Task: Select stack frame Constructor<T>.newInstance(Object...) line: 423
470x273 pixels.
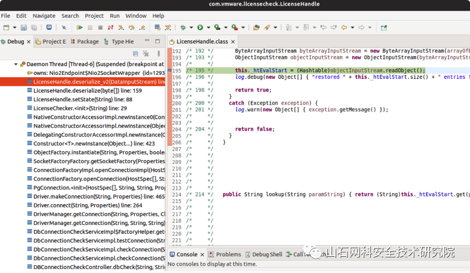Action: pyautogui.click(x=94, y=144)
